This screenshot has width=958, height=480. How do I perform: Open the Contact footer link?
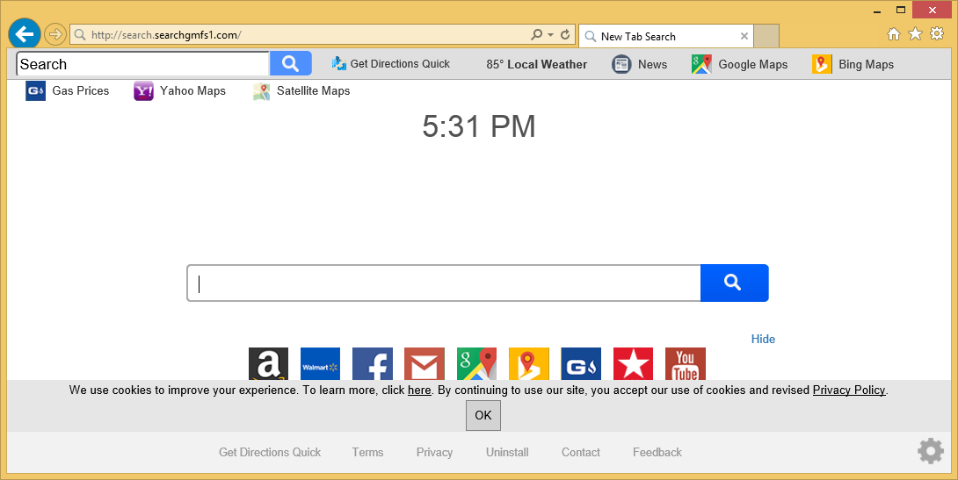[x=581, y=453]
